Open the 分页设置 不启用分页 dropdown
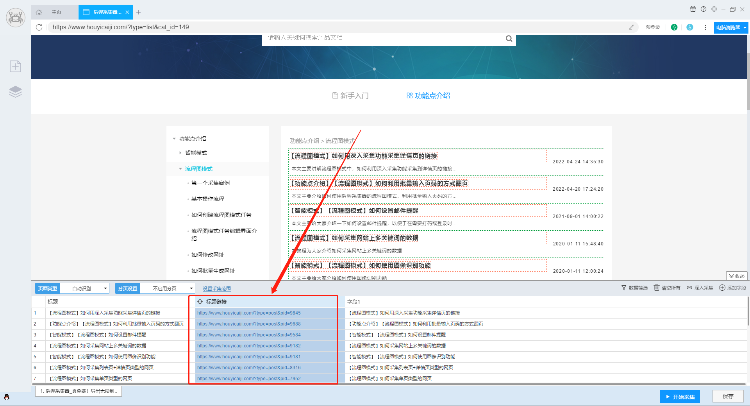 (x=168, y=288)
